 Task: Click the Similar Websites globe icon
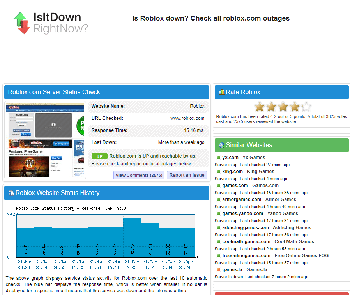click(x=222, y=145)
